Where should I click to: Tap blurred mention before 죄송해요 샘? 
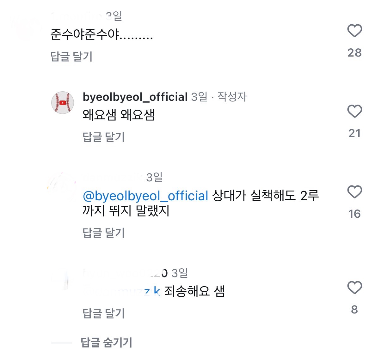point(122,291)
